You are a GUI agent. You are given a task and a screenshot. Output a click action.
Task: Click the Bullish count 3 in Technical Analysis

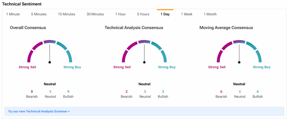[x=163, y=91]
